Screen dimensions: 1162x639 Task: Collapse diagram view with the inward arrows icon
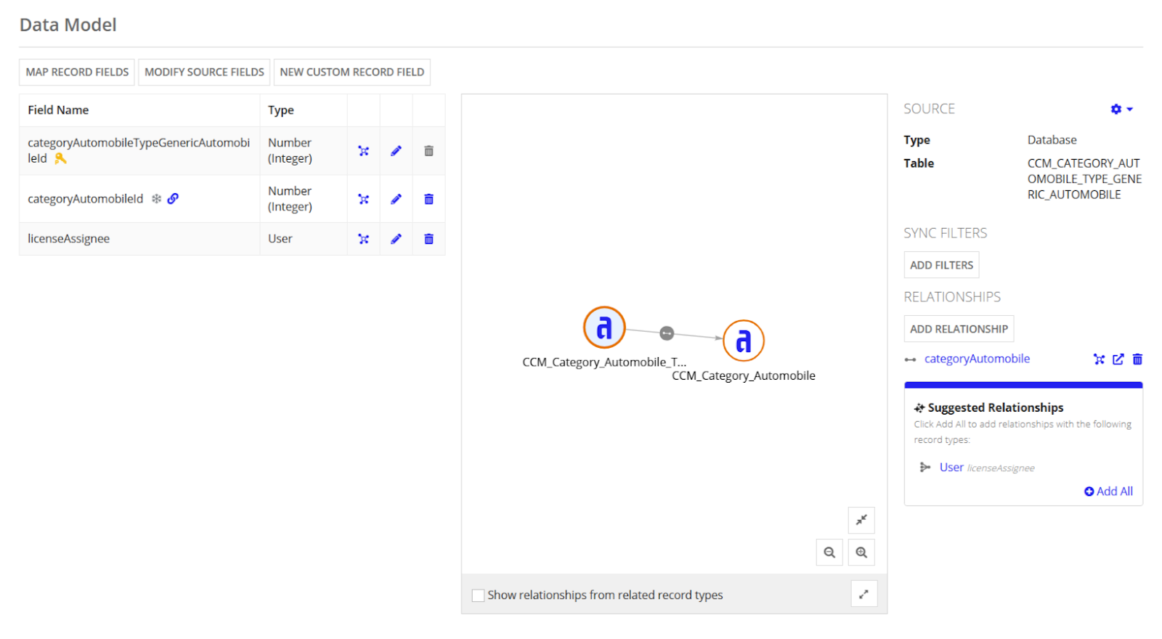(861, 520)
